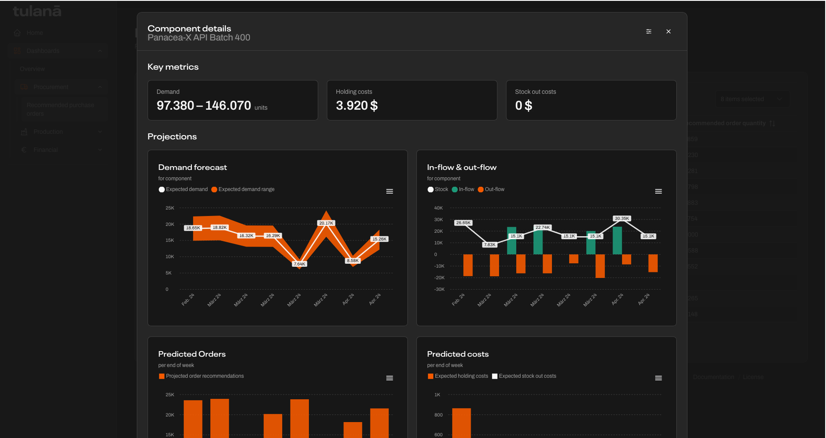Expand the Financial section
This screenshot has width=826, height=438.
[100, 150]
